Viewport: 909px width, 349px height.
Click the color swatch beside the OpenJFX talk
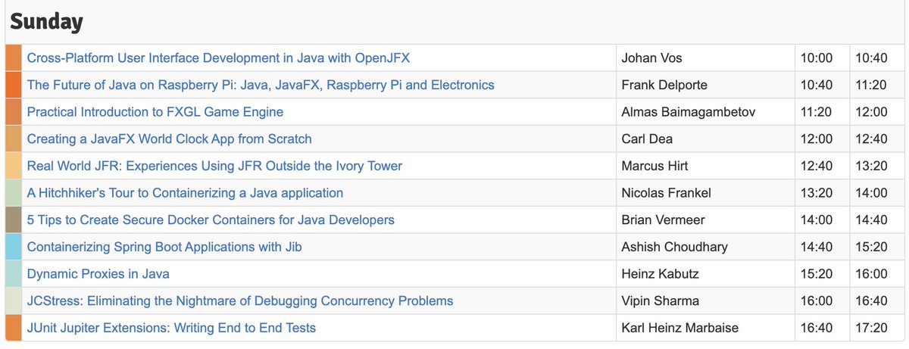pyautogui.click(x=14, y=58)
